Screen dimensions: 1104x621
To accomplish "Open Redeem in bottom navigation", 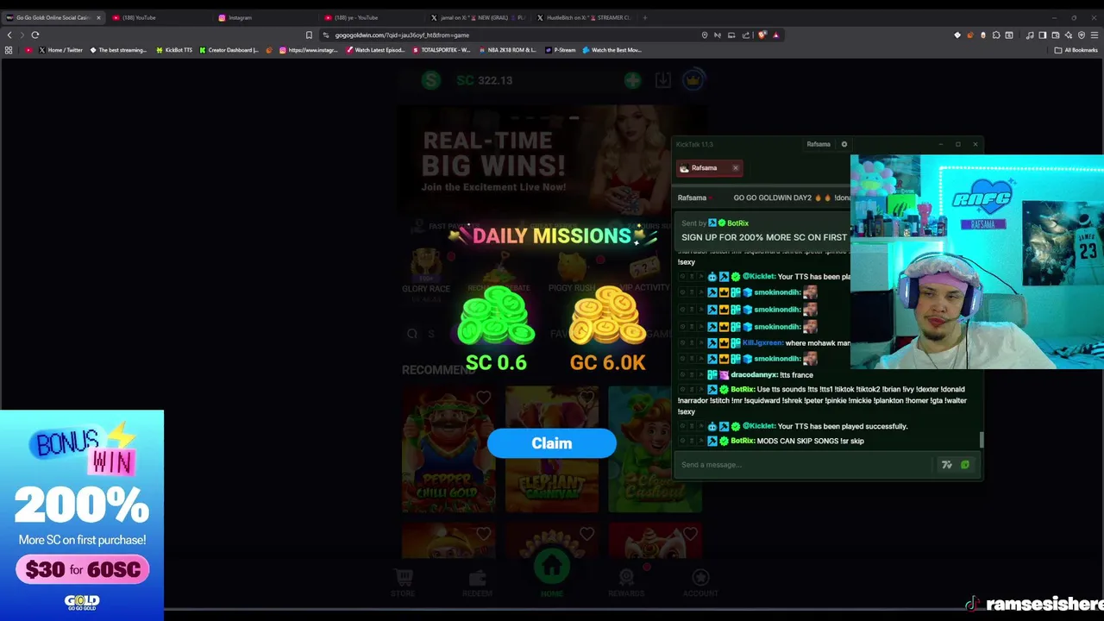I will coord(477,583).
